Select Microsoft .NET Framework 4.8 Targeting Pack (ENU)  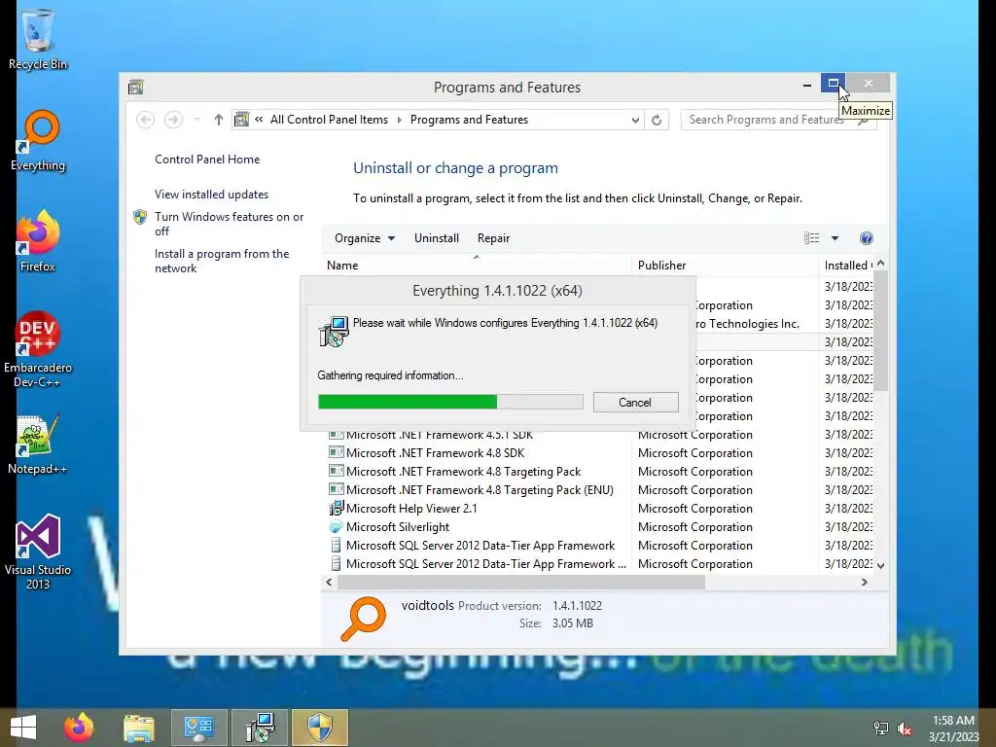pyautogui.click(x=597, y=490)
